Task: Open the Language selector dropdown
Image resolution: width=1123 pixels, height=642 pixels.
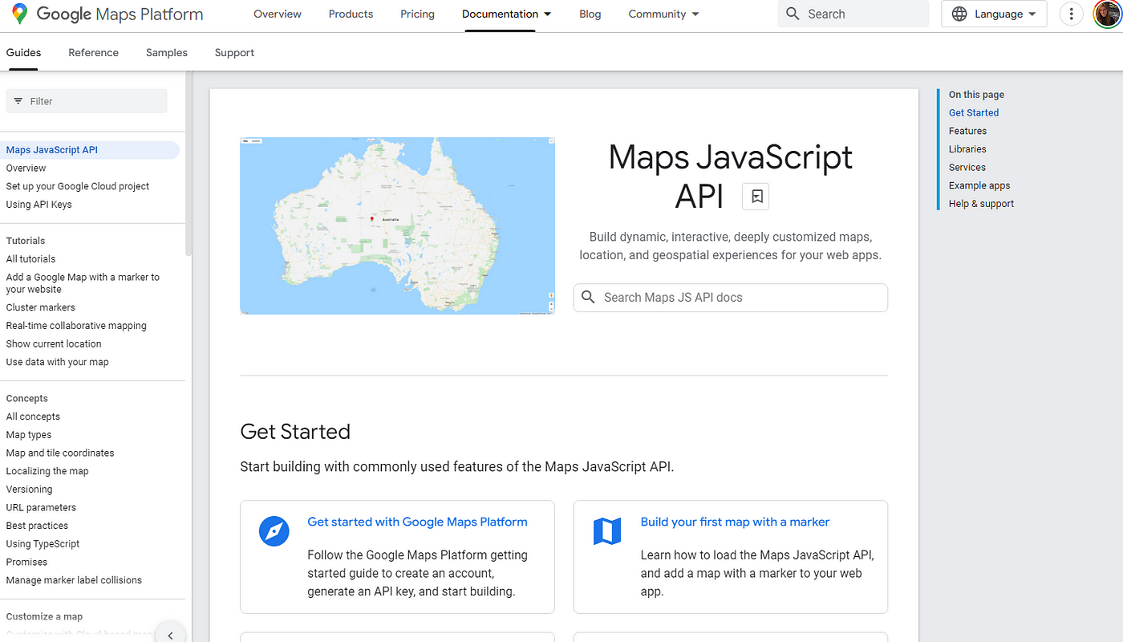Action: pyautogui.click(x=994, y=14)
